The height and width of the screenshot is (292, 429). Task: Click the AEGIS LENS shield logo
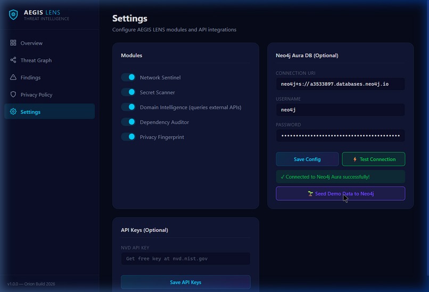coord(13,15)
